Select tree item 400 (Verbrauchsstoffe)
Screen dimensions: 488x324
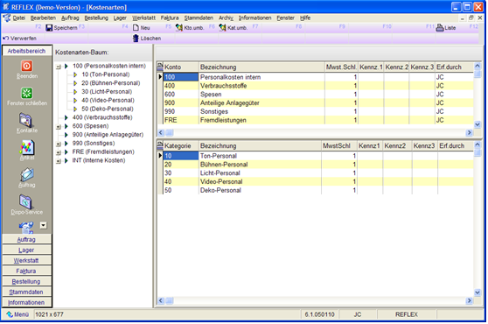pos(102,117)
